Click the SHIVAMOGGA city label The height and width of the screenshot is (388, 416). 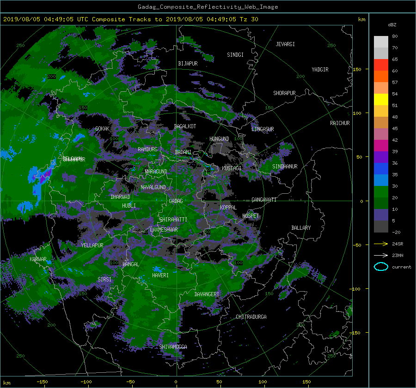click(173, 346)
